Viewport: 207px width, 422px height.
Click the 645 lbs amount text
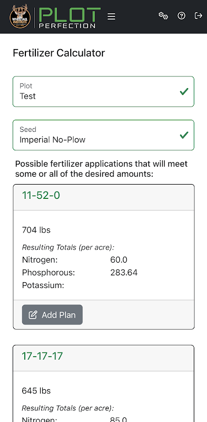tap(36, 391)
